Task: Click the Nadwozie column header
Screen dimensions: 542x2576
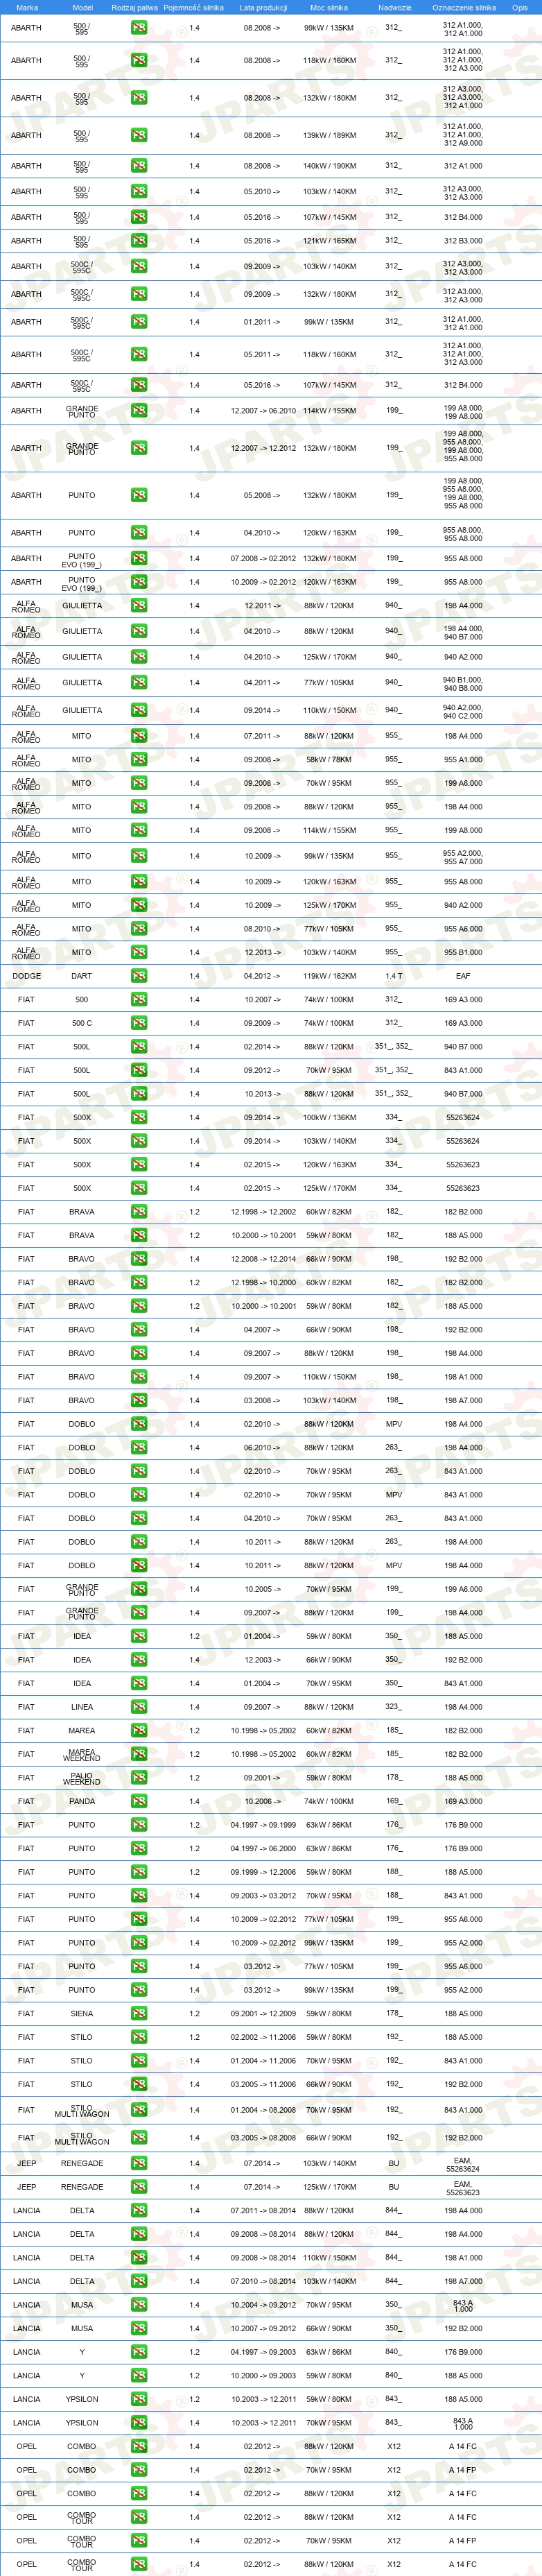Action: click(394, 7)
